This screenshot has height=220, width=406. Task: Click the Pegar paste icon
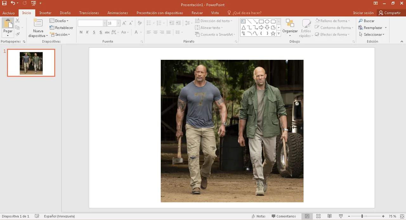tap(8, 24)
